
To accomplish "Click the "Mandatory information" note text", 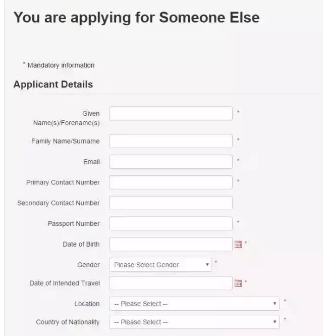I will tap(61, 65).
